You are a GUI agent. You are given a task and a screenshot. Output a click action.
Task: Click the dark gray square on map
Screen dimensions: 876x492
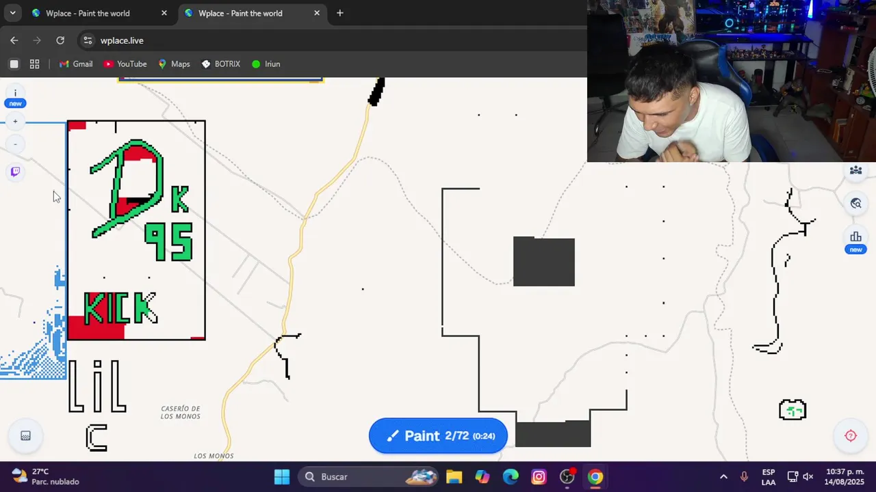tap(544, 262)
